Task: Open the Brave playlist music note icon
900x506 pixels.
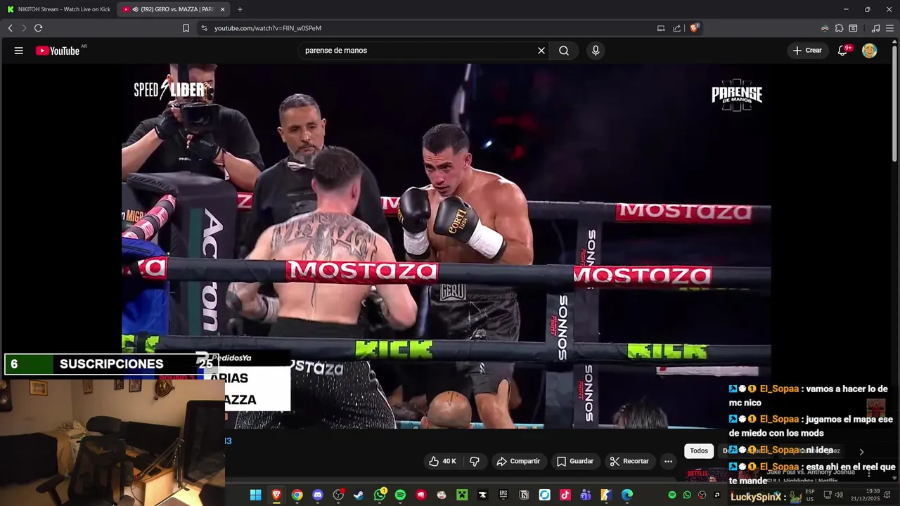Action: click(875, 28)
